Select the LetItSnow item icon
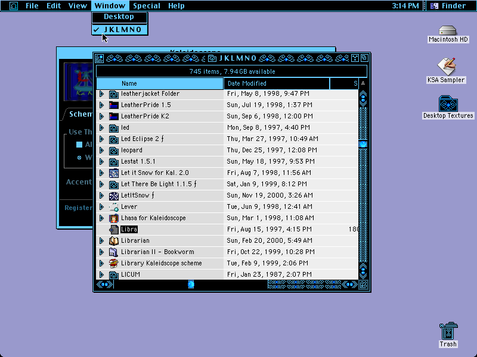The image size is (477, 357). [x=113, y=196]
